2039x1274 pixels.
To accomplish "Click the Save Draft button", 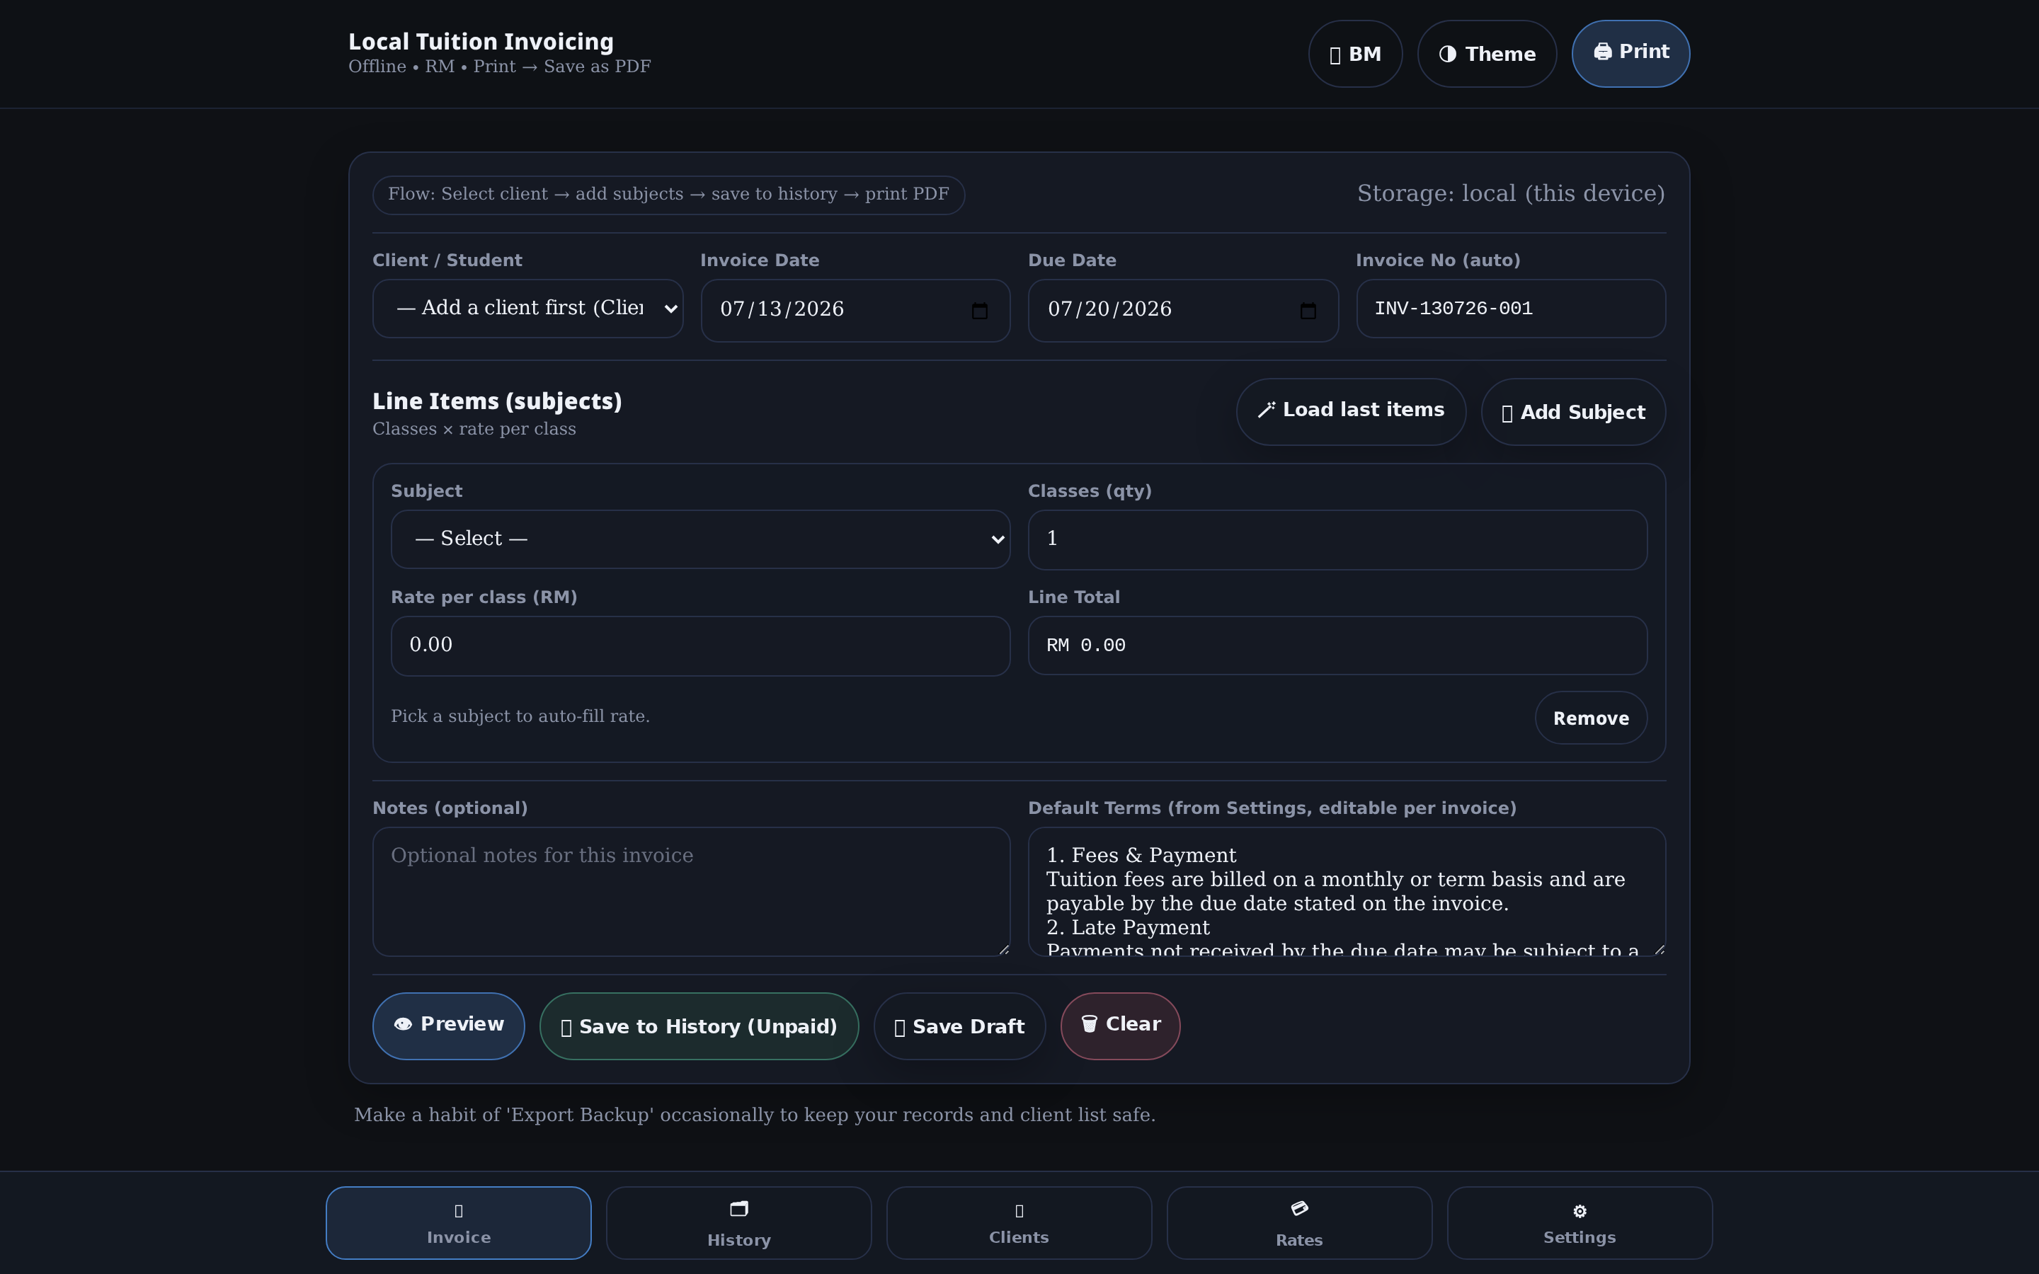I will coord(959,1026).
